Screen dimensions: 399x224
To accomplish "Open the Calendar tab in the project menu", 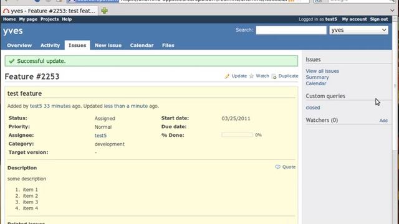I will [x=142, y=45].
